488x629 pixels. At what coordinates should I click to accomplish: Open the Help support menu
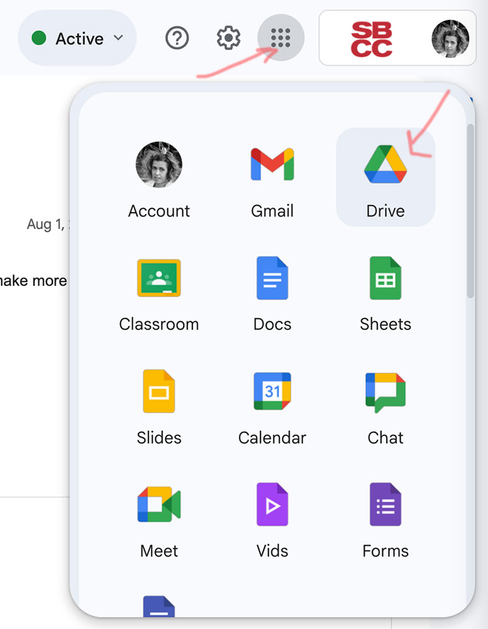tap(177, 38)
